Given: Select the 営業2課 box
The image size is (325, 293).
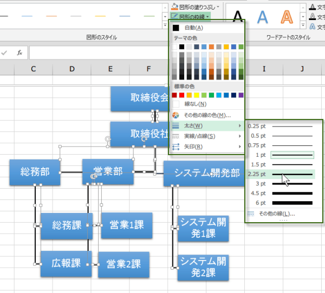Looking at the screenshot, I should pyautogui.click(x=123, y=264).
